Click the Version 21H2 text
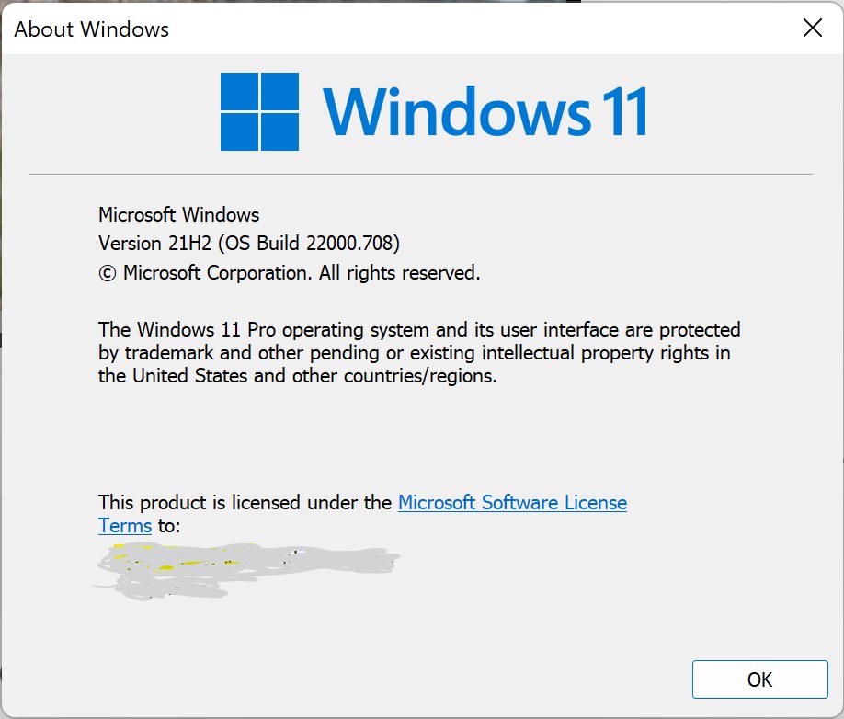Screen dimensions: 844x719 (x=155, y=244)
